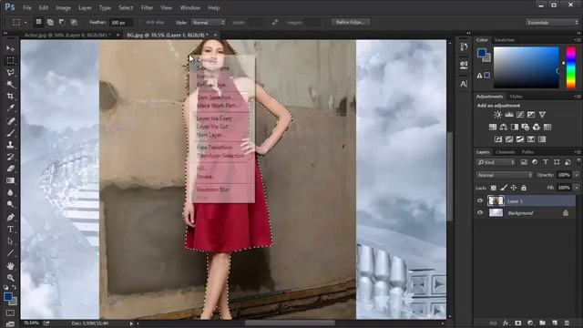Image resolution: width=583 pixels, height=328 pixels.
Task: Open the Kind layer filter dropdown
Action: point(496,162)
